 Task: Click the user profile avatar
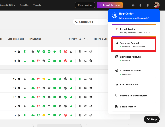click(157, 5)
